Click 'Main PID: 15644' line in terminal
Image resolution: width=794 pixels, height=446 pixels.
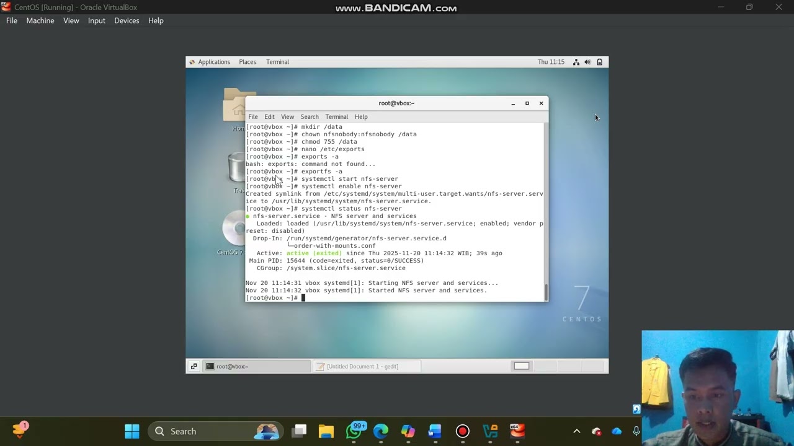click(336, 260)
